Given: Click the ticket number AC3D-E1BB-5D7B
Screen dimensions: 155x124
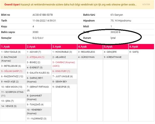Looking at the screenshot, I should point(43,15).
